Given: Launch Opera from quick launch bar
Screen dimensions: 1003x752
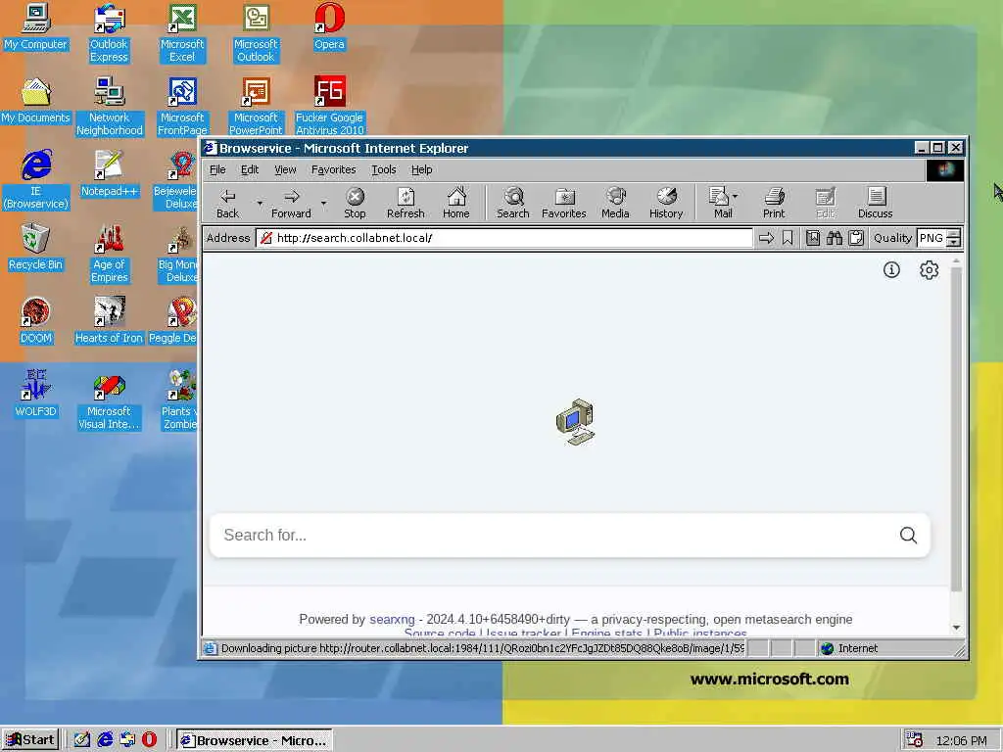Looking at the screenshot, I should pyautogui.click(x=149, y=740).
